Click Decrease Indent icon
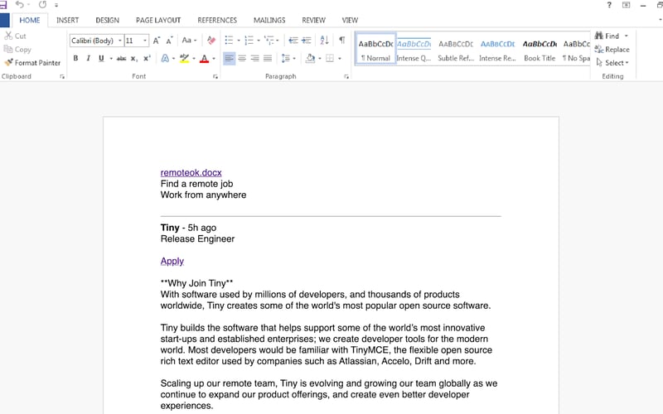663x414 pixels. [x=293, y=41]
